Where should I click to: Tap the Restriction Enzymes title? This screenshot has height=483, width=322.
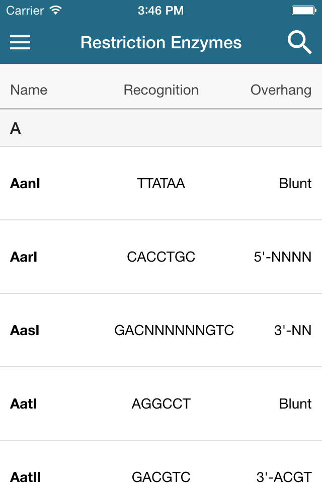[161, 42]
